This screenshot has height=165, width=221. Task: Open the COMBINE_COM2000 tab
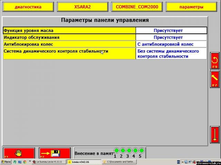pos(137,7)
